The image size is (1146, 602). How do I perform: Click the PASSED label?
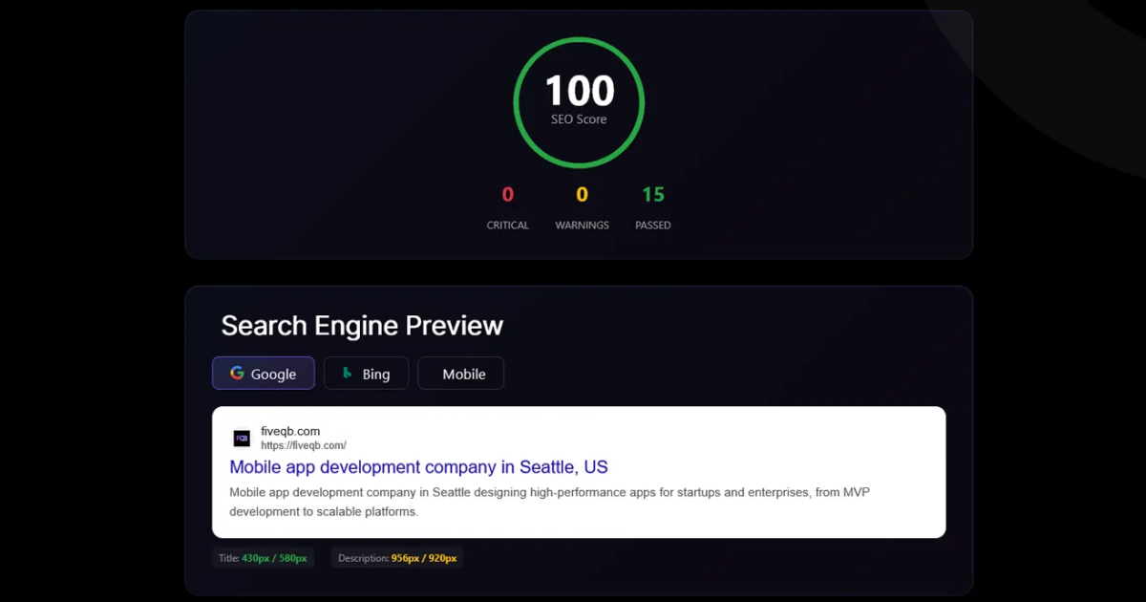[x=653, y=226]
